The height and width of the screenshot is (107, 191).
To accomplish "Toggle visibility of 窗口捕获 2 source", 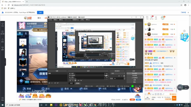I will (x=105, y=77).
